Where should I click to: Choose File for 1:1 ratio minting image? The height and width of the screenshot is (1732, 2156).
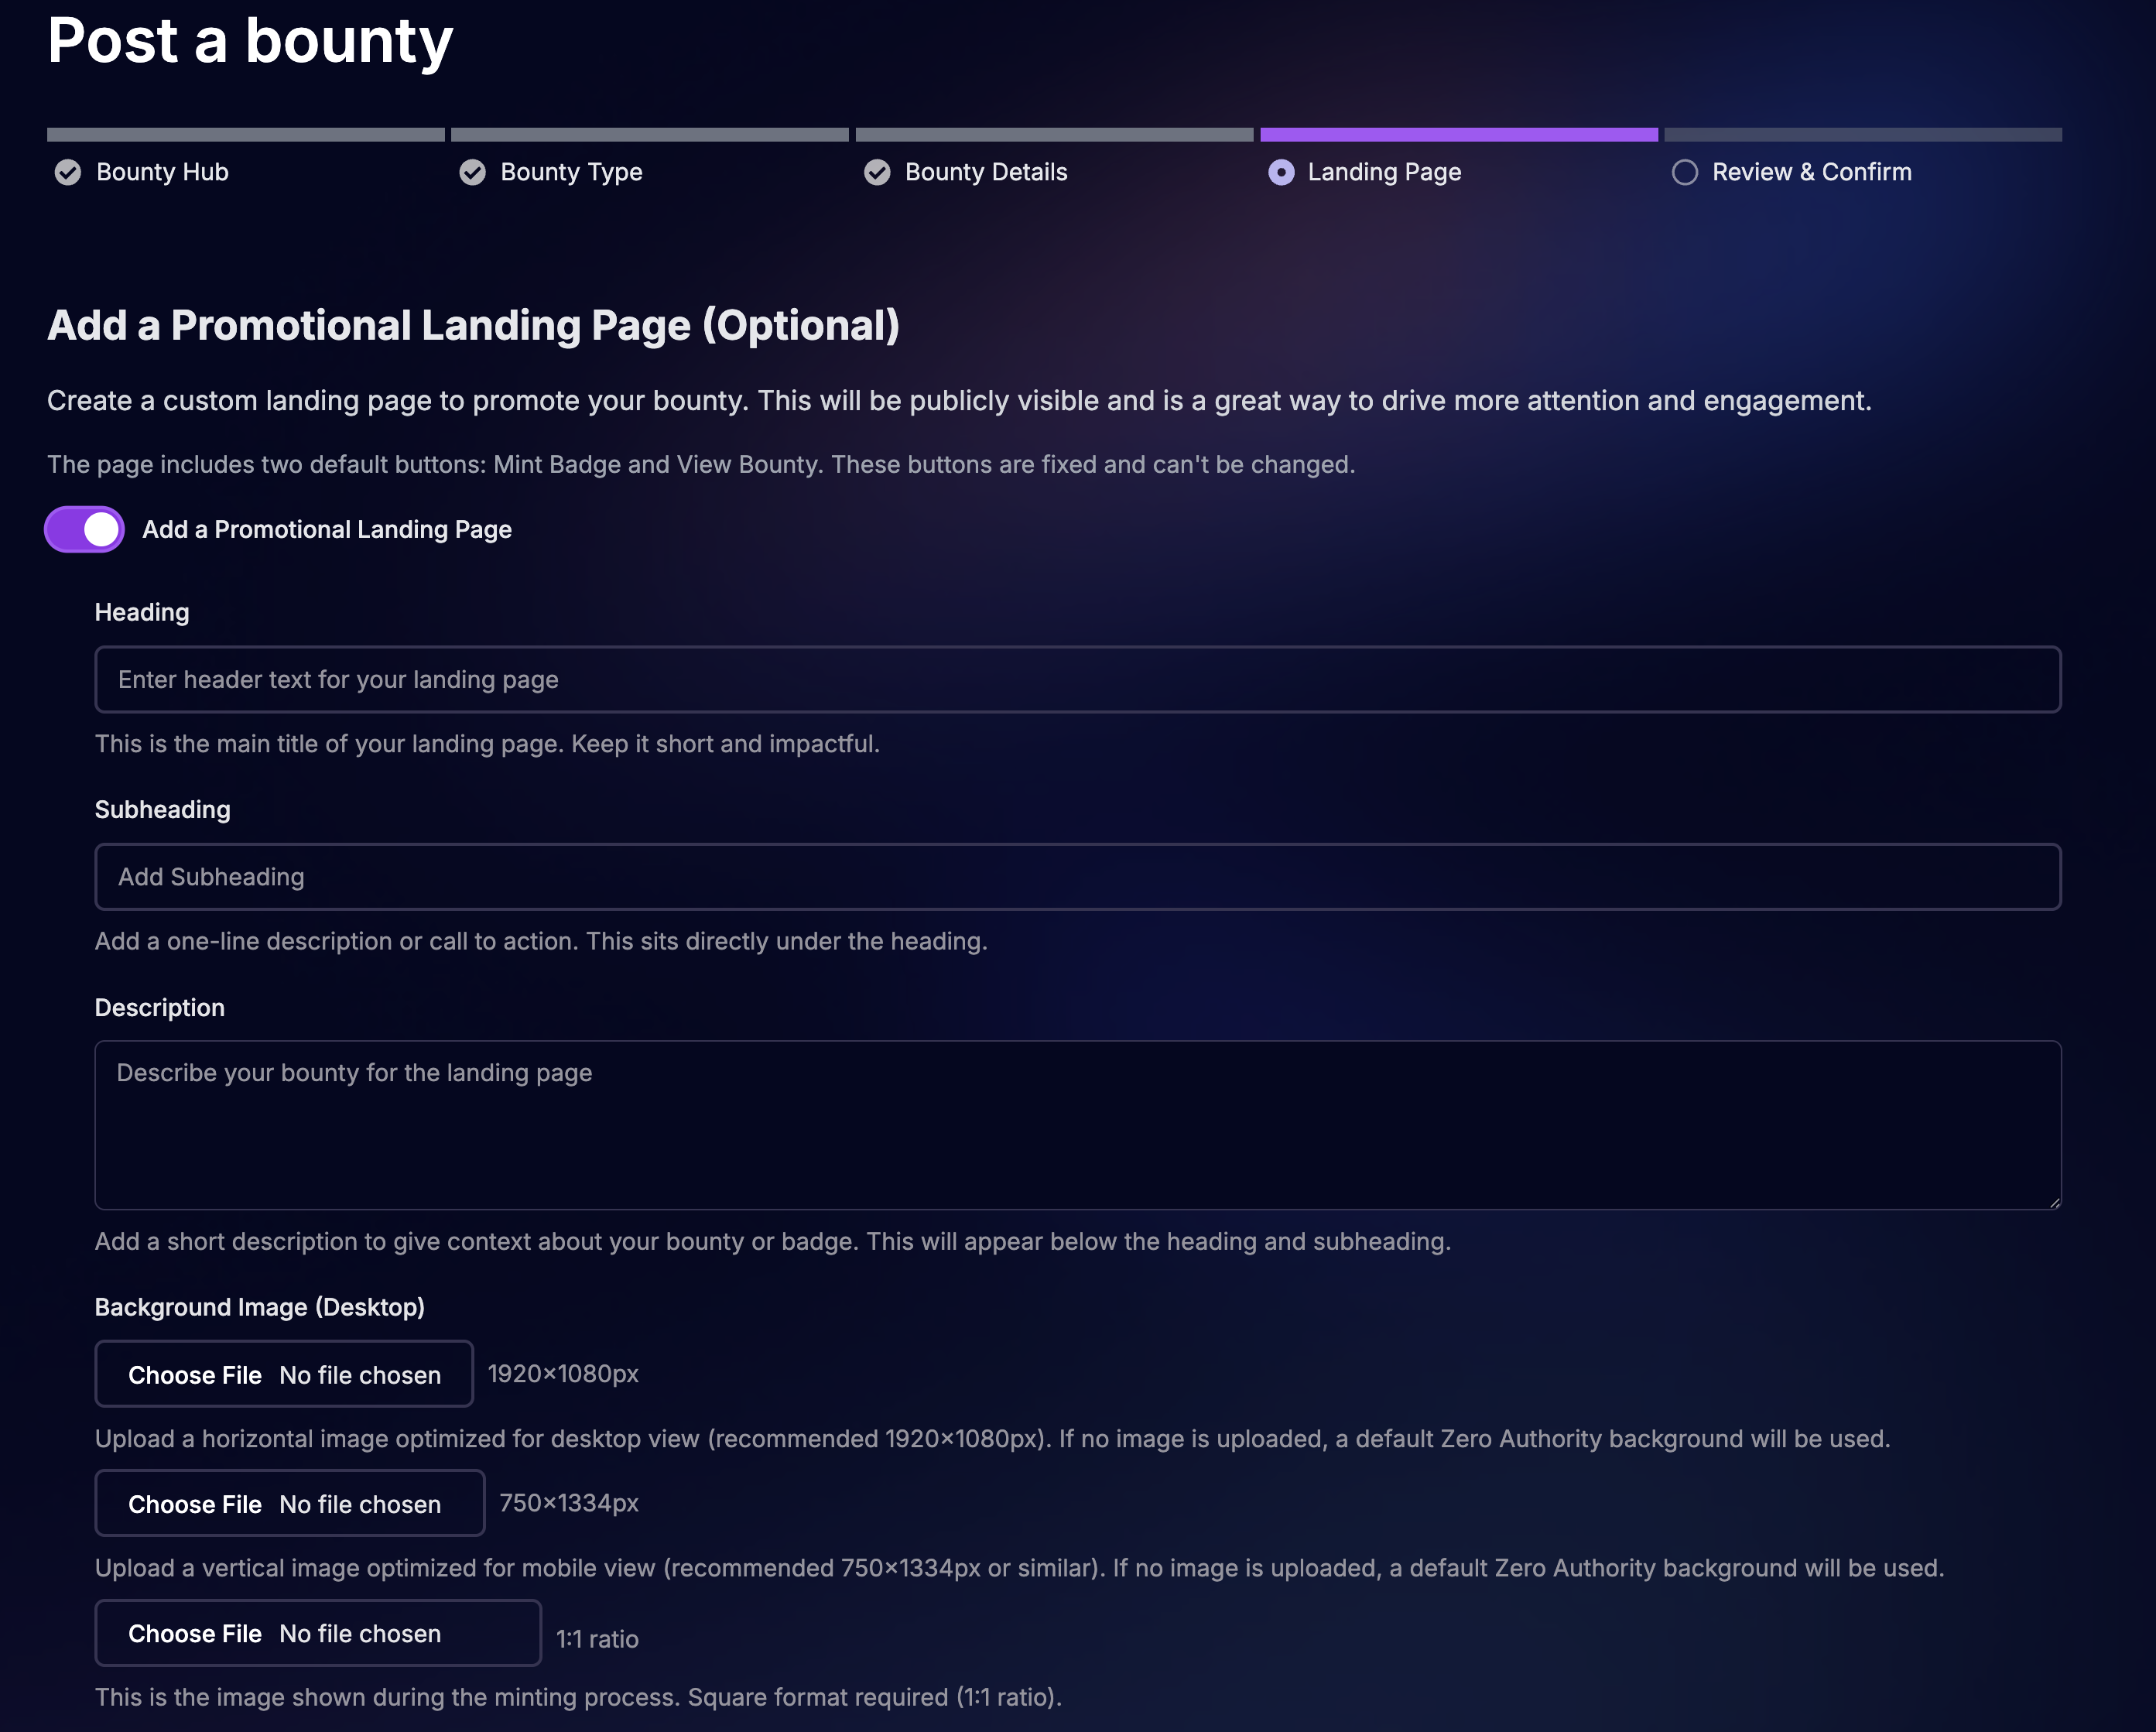[x=195, y=1633]
